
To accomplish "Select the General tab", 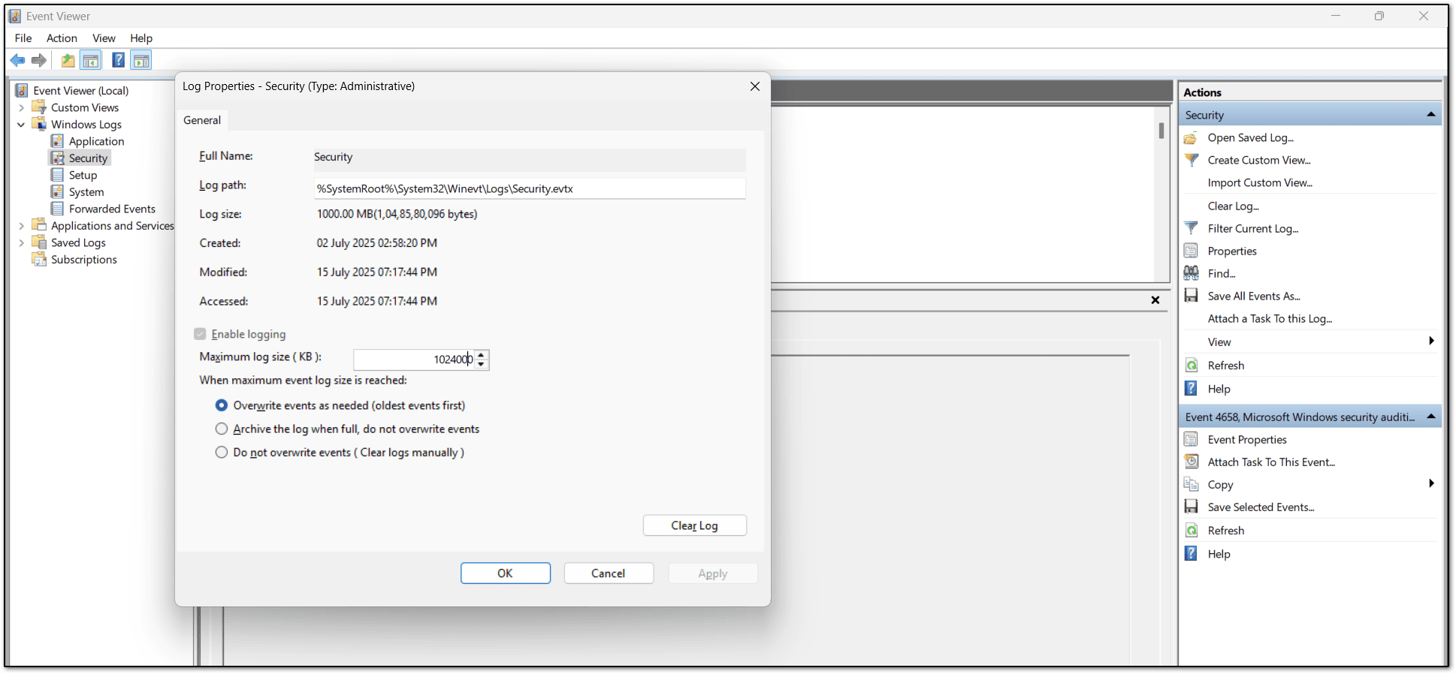I will (x=202, y=120).
